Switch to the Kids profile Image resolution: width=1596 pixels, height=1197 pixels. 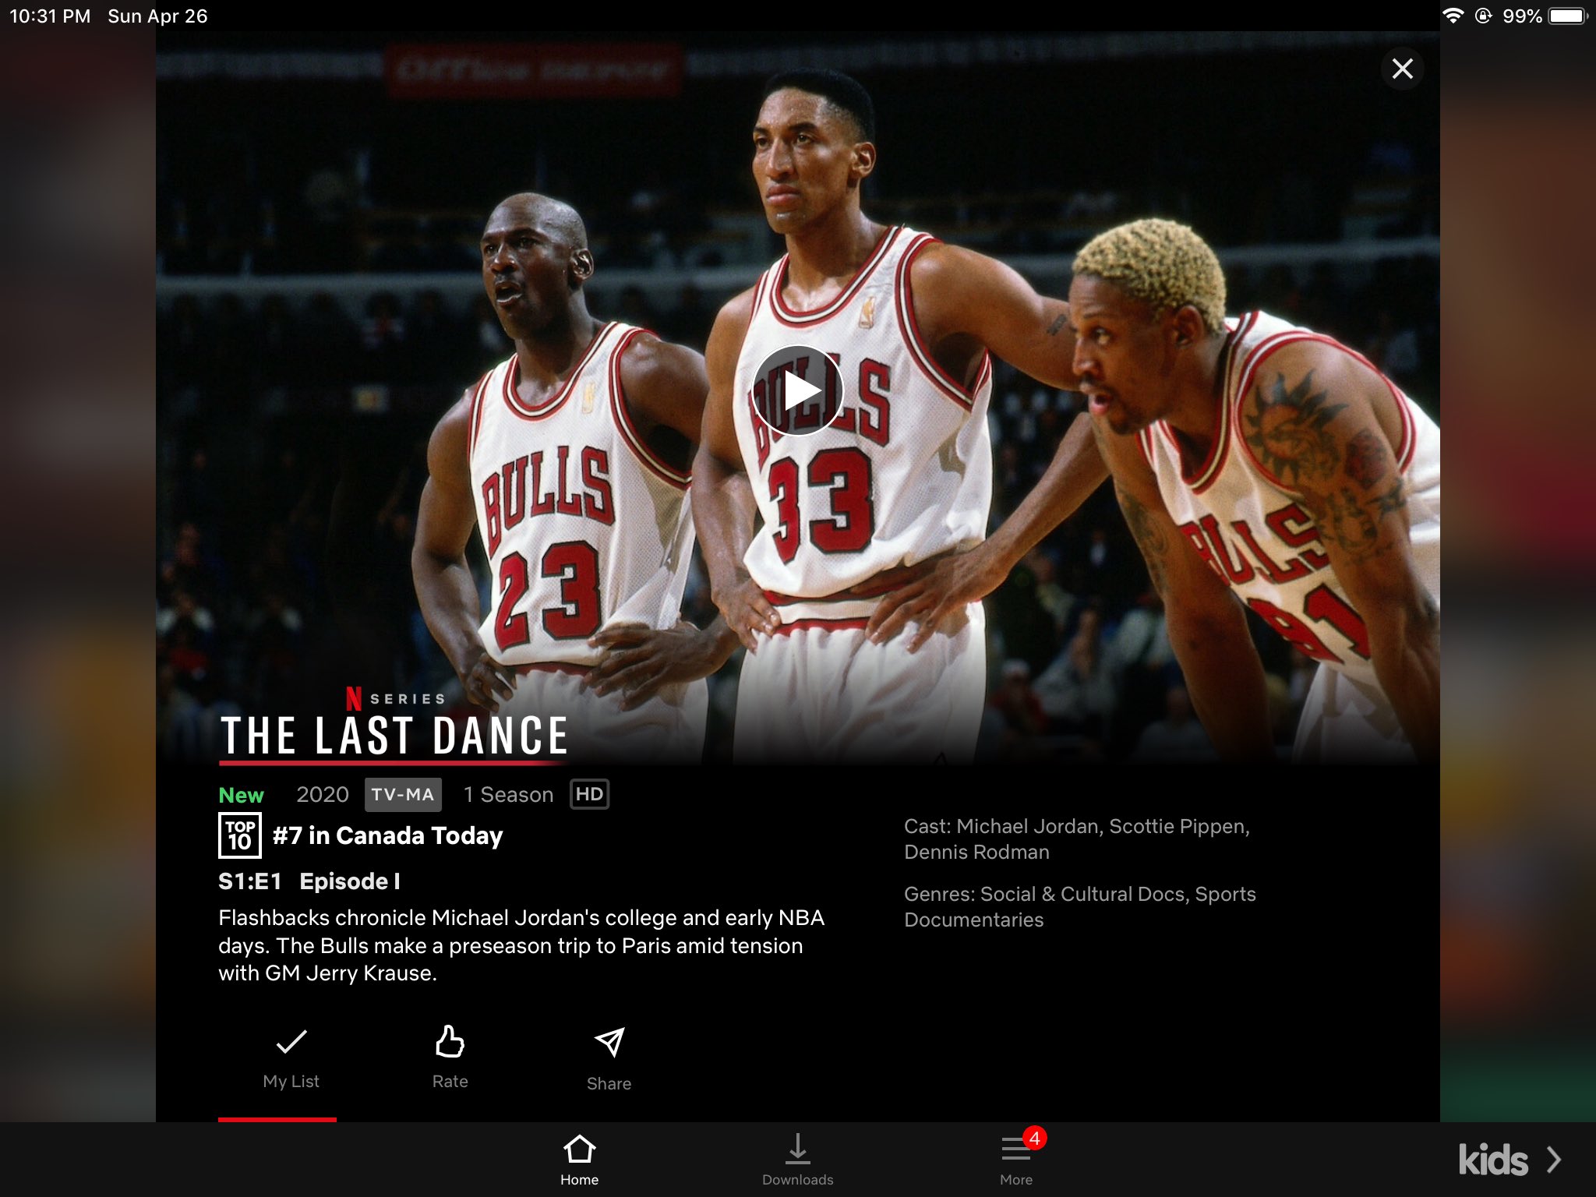coord(1492,1160)
